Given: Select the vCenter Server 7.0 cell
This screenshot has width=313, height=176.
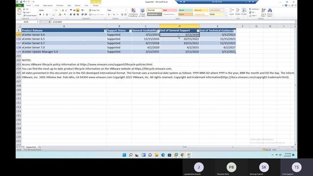Looking at the screenshot, I should coord(64,47).
